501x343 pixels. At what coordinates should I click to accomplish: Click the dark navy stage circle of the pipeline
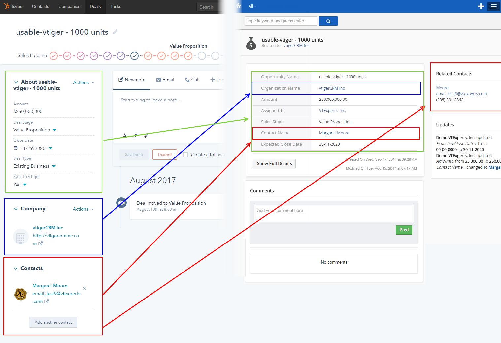[x=134, y=56]
